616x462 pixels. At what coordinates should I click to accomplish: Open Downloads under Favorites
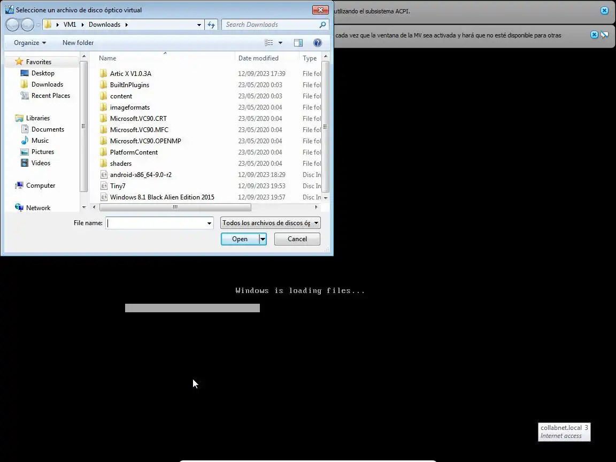47,84
